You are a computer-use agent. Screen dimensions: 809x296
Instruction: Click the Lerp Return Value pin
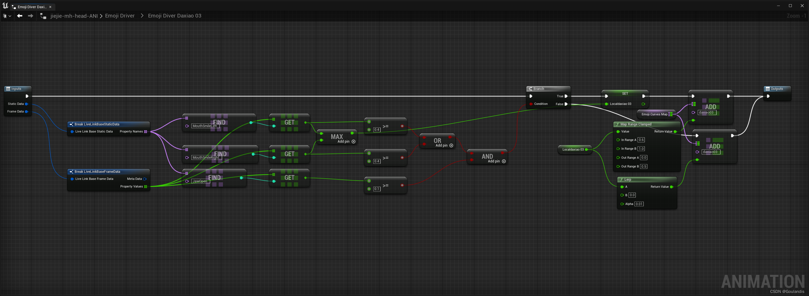pyautogui.click(x=671, y=187)
